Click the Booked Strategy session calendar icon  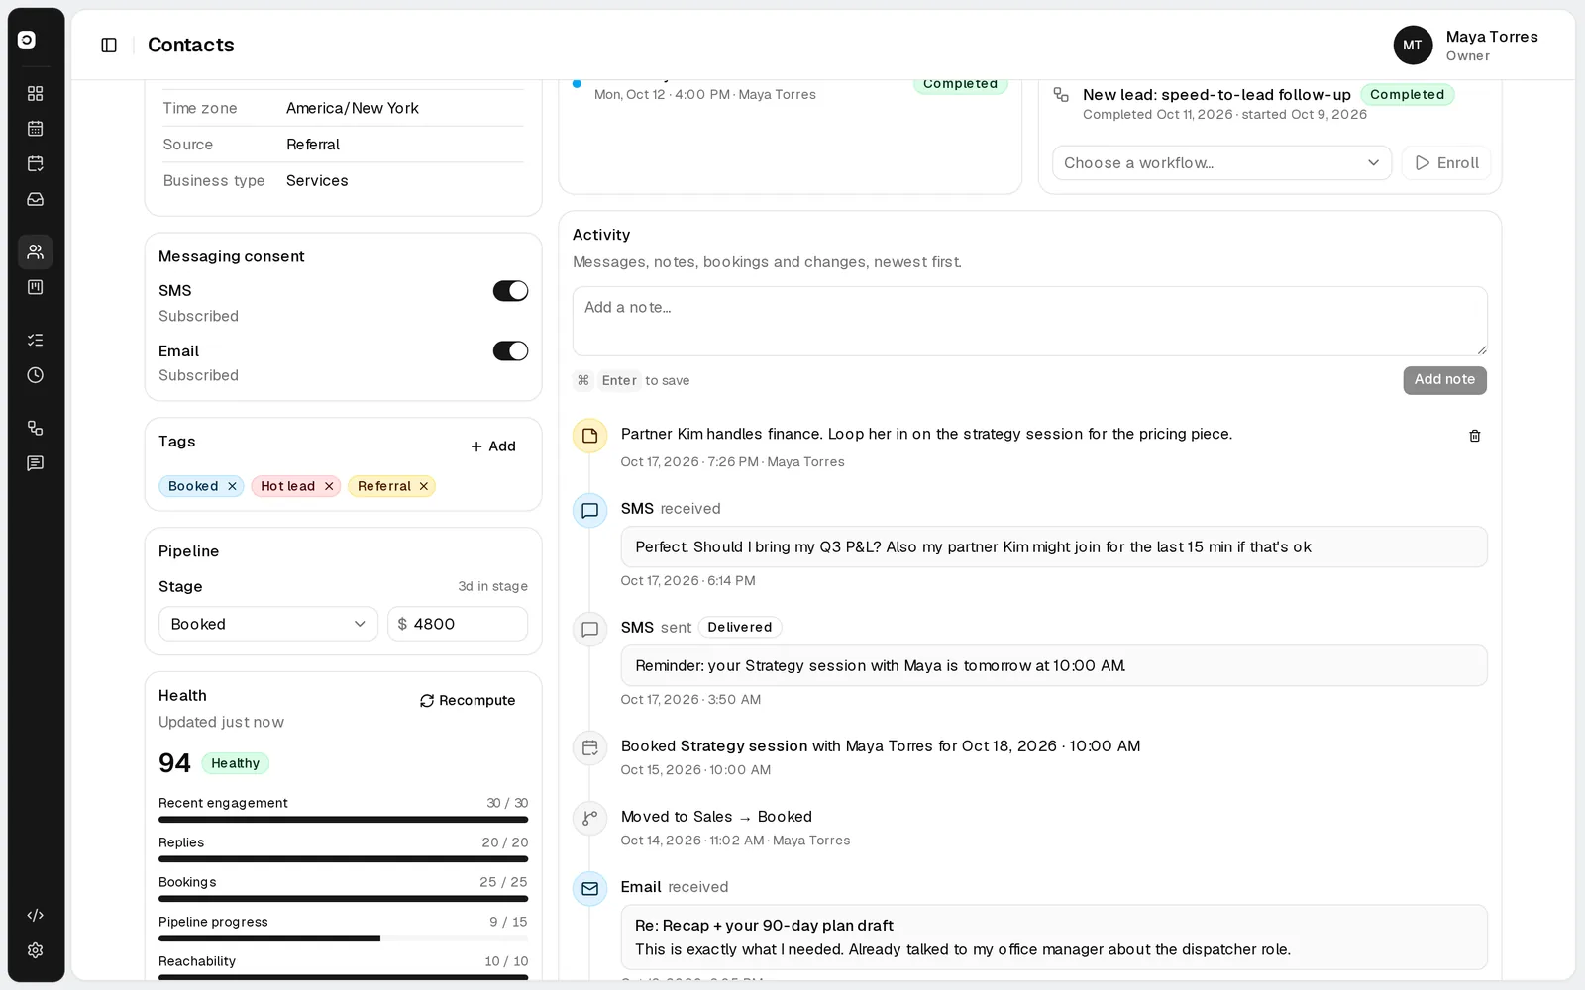589,748
